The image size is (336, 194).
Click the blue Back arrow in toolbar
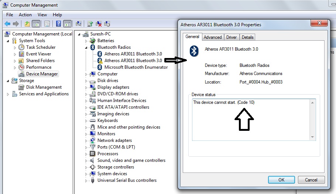coord(7,24)
